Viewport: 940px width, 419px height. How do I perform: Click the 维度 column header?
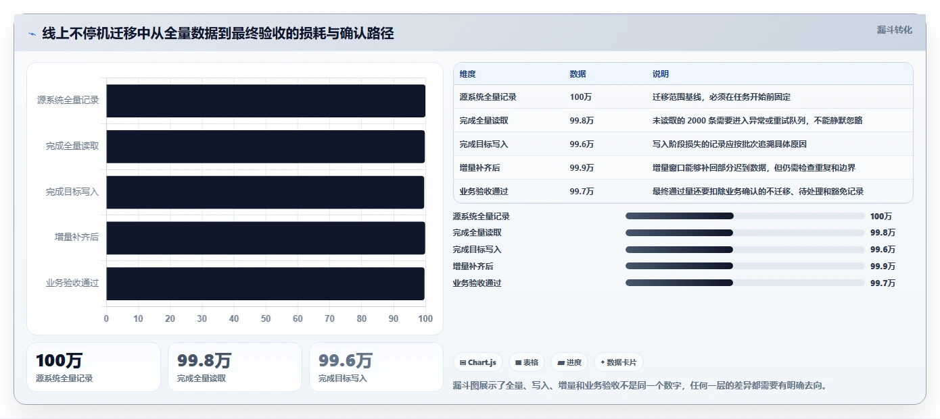[x=467, y=74]
